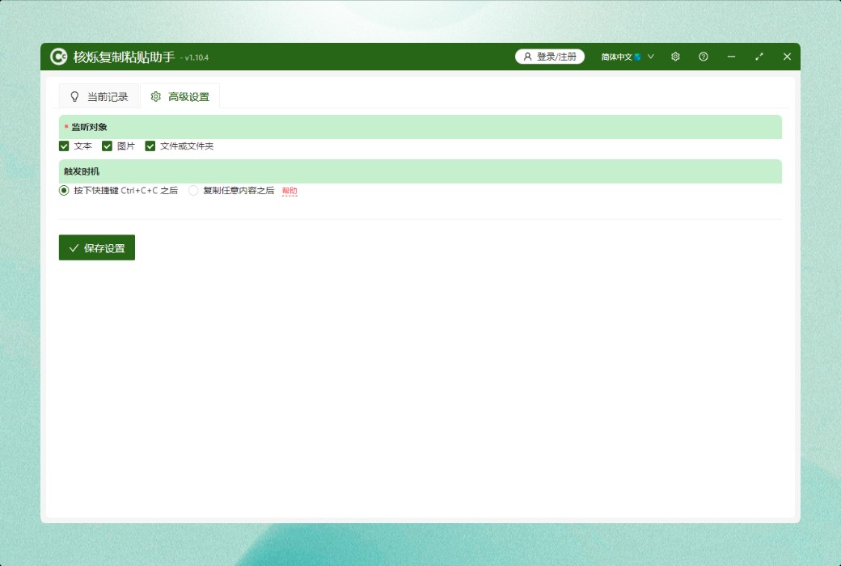This screenshot has height=566, width=841.
Task: Open the 简体中文 language dropdown
Action: 617,57
